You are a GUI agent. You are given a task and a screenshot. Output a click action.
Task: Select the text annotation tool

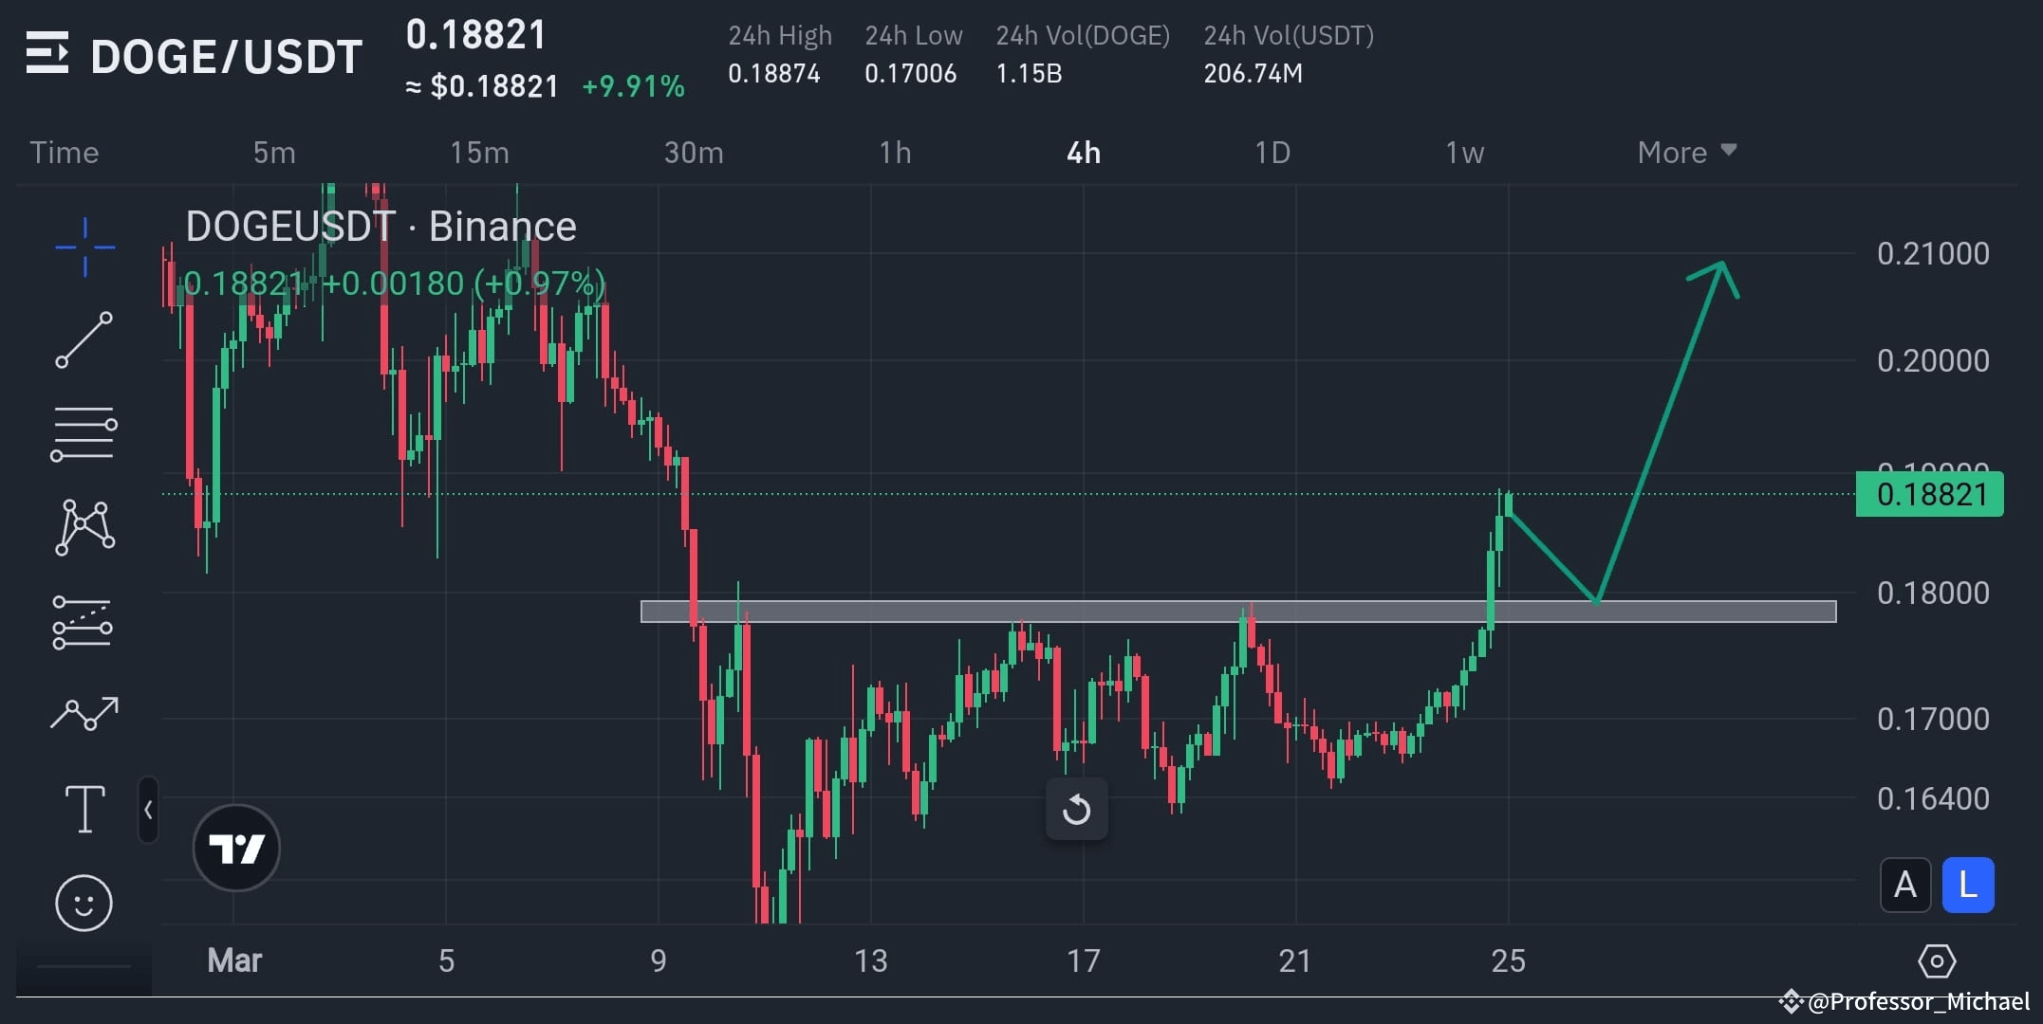(84, 808)
